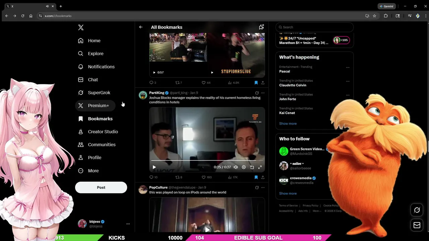
Task: Open Chat in the sidebar
Action: [x=88, y=80]
